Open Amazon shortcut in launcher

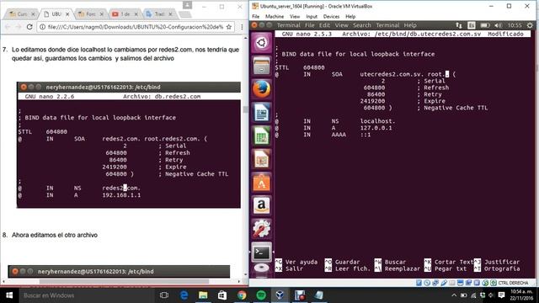[261, 205]
